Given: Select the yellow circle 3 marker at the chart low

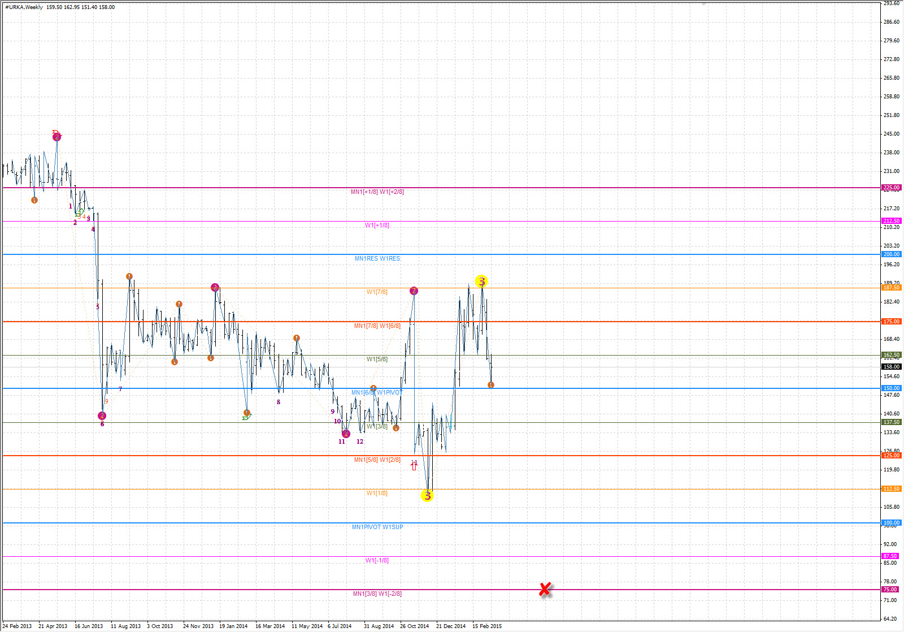Looking at the screenshot, I should (427, 496).
